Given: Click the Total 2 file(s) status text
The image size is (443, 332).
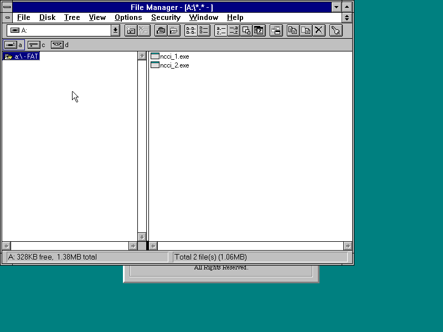Looking at the screenshot, I should (x=210, y=257).
